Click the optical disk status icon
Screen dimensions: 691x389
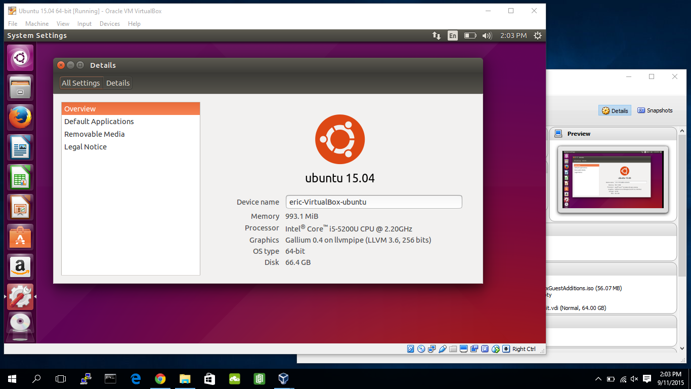[x=421, y=349]
